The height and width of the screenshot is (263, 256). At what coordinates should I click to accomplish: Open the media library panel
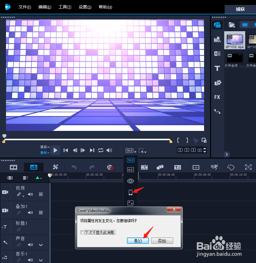pyautogui.click(x=217, y=25)
